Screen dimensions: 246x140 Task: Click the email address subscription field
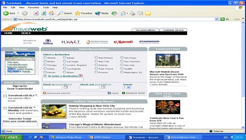pos(20,124)
